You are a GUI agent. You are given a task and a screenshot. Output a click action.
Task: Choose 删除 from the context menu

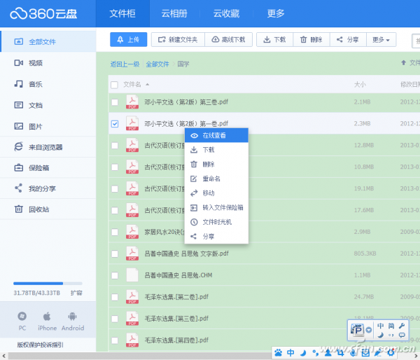pos(216,165)
